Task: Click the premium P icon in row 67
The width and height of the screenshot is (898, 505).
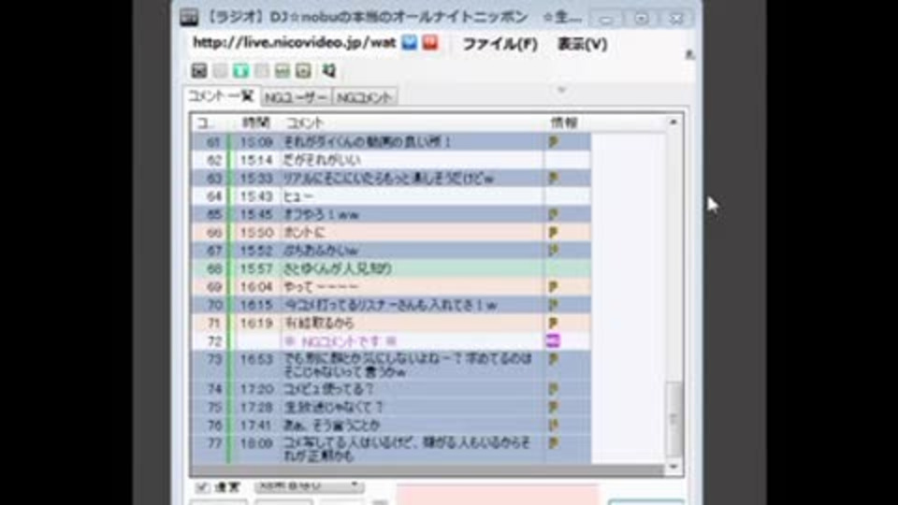Action: (553, 251)
